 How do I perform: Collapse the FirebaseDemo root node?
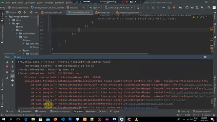(x=6, y=17)
